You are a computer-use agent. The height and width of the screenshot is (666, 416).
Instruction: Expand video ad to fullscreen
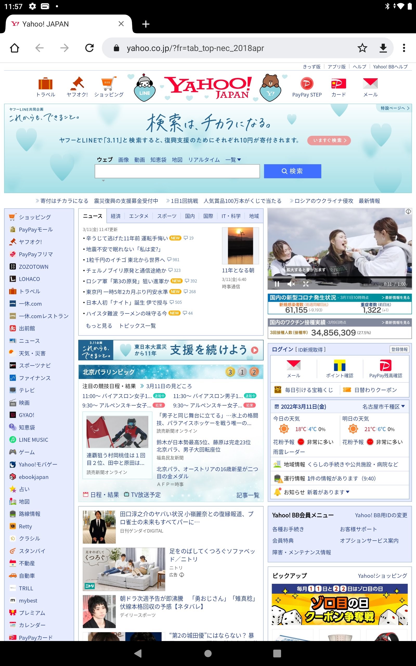click(x=306, y=284)
